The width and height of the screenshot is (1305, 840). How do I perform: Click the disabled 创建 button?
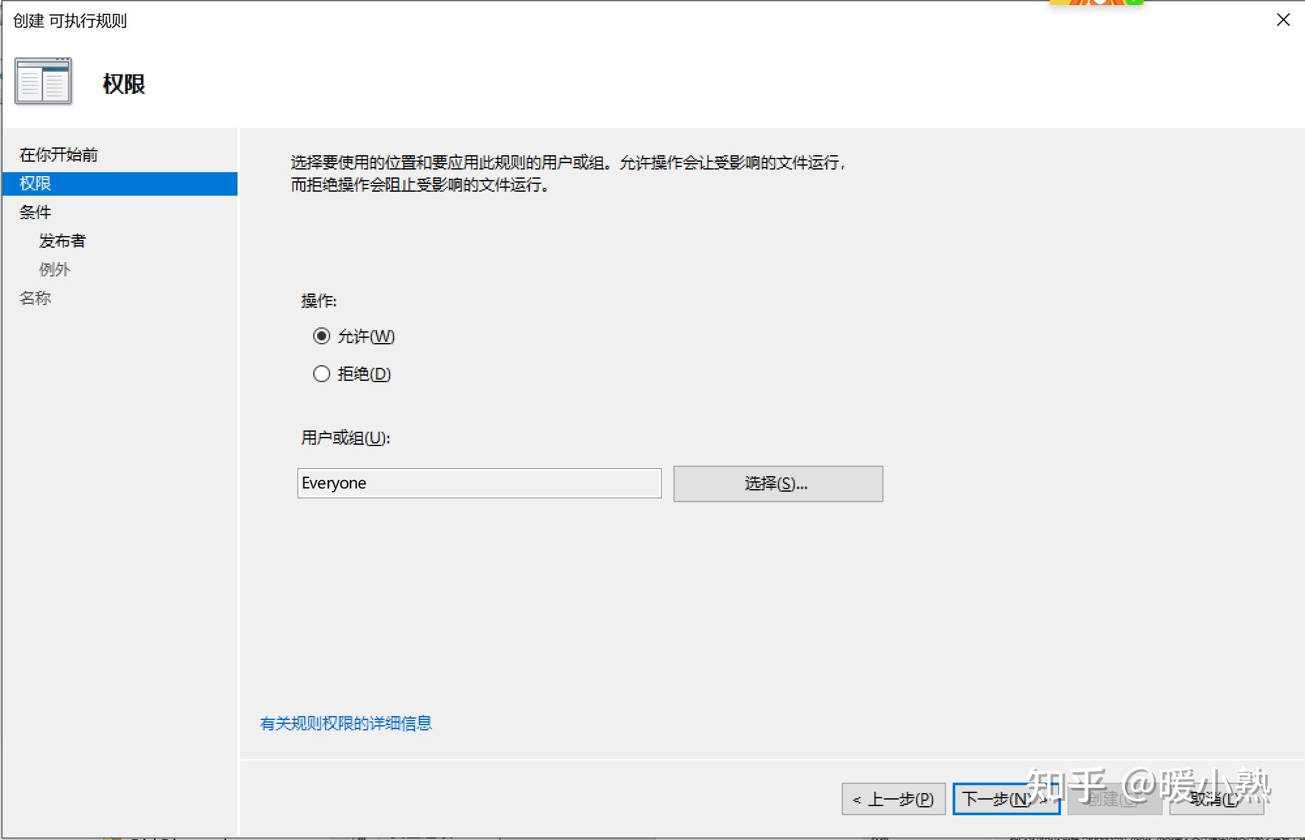pyautogui.click(x=1117, y=798)
